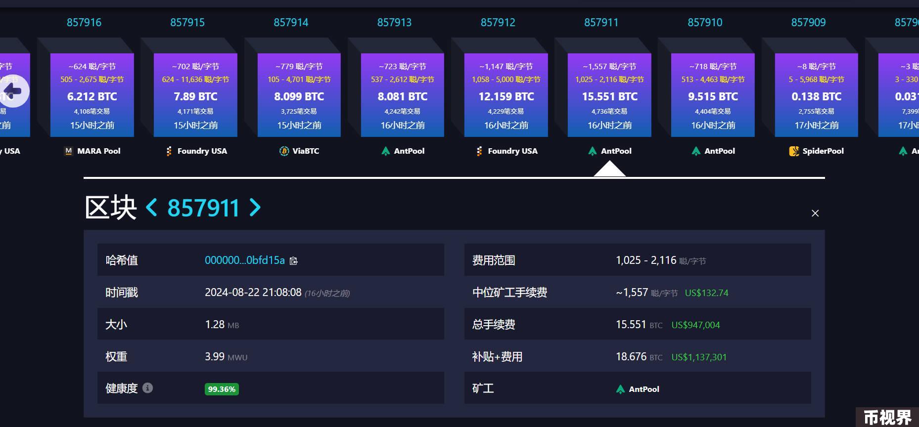Image resolution: width=919 pixels, height=427 pixels.
Task: Click the US$1,137,301 subsidy plus fees value
Action: (x=699, y=357)
